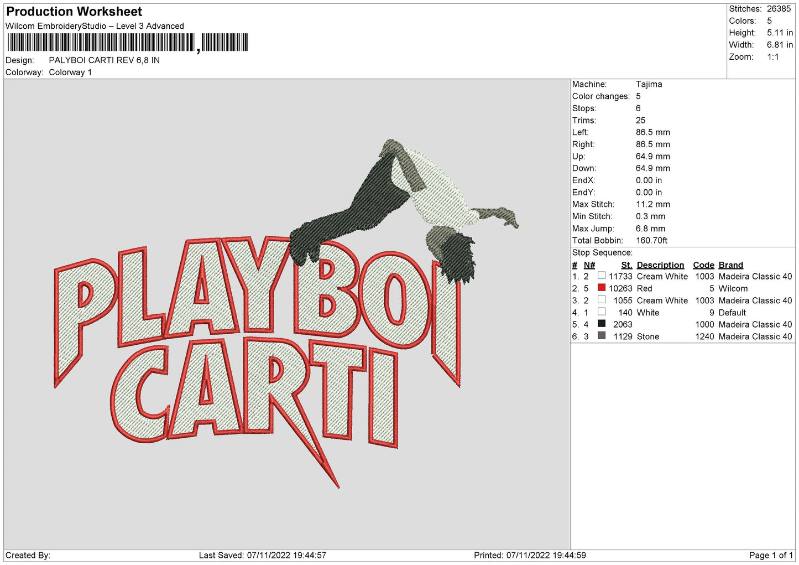Screen dimensions: 799x565
Task: Click the Brand column header
Action: pyautogui.click(x=730, y=265)
